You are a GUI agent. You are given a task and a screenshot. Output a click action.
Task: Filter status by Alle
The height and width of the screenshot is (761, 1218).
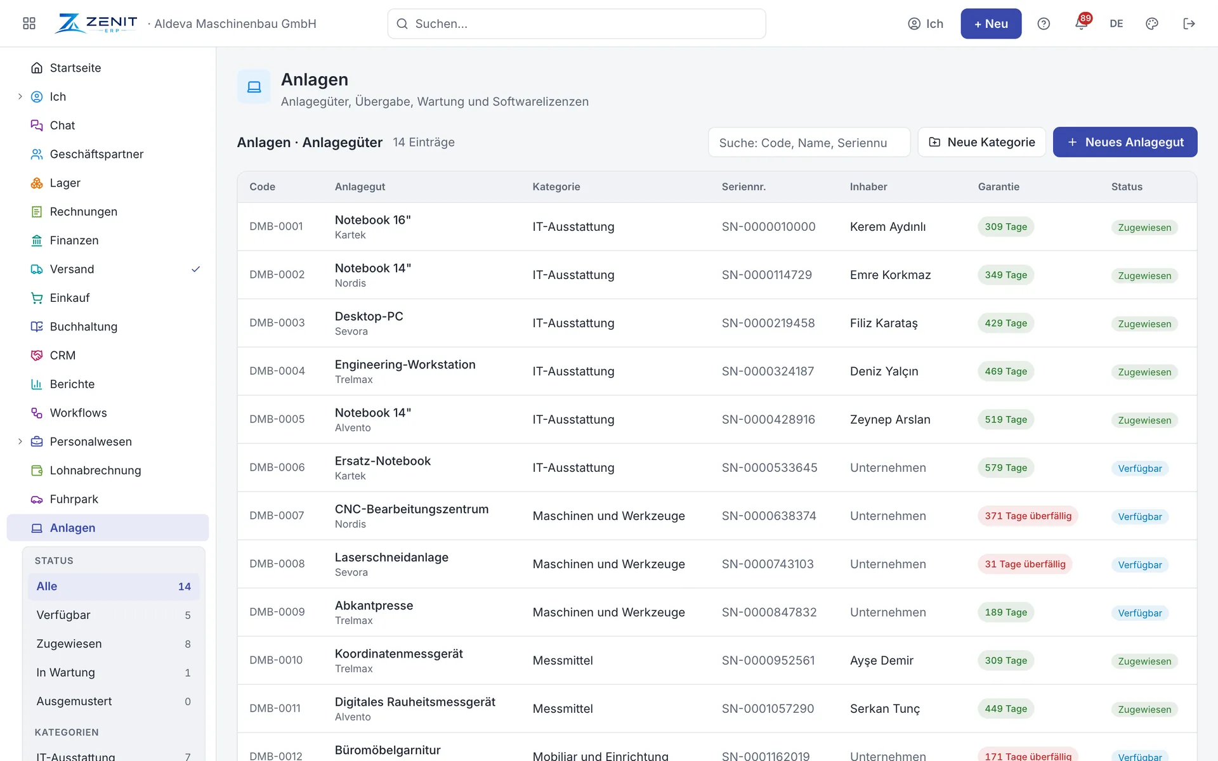[x=114, y=587]
